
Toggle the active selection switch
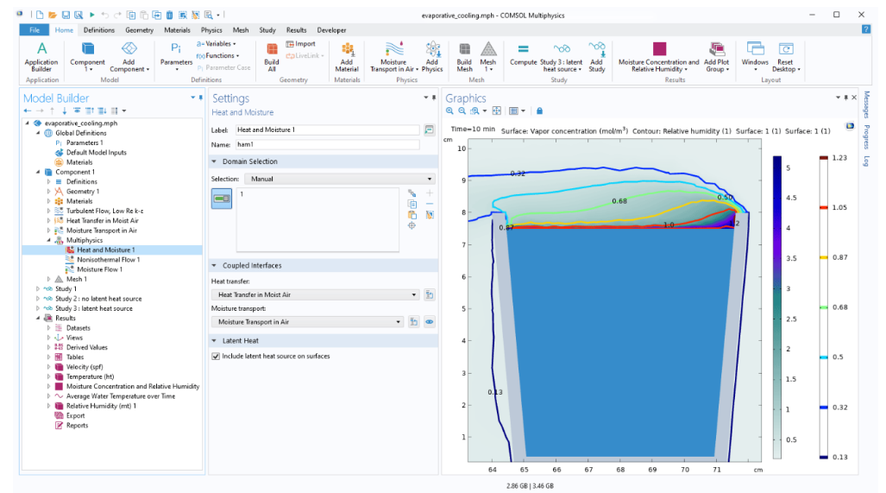click(x=222, y=199)
